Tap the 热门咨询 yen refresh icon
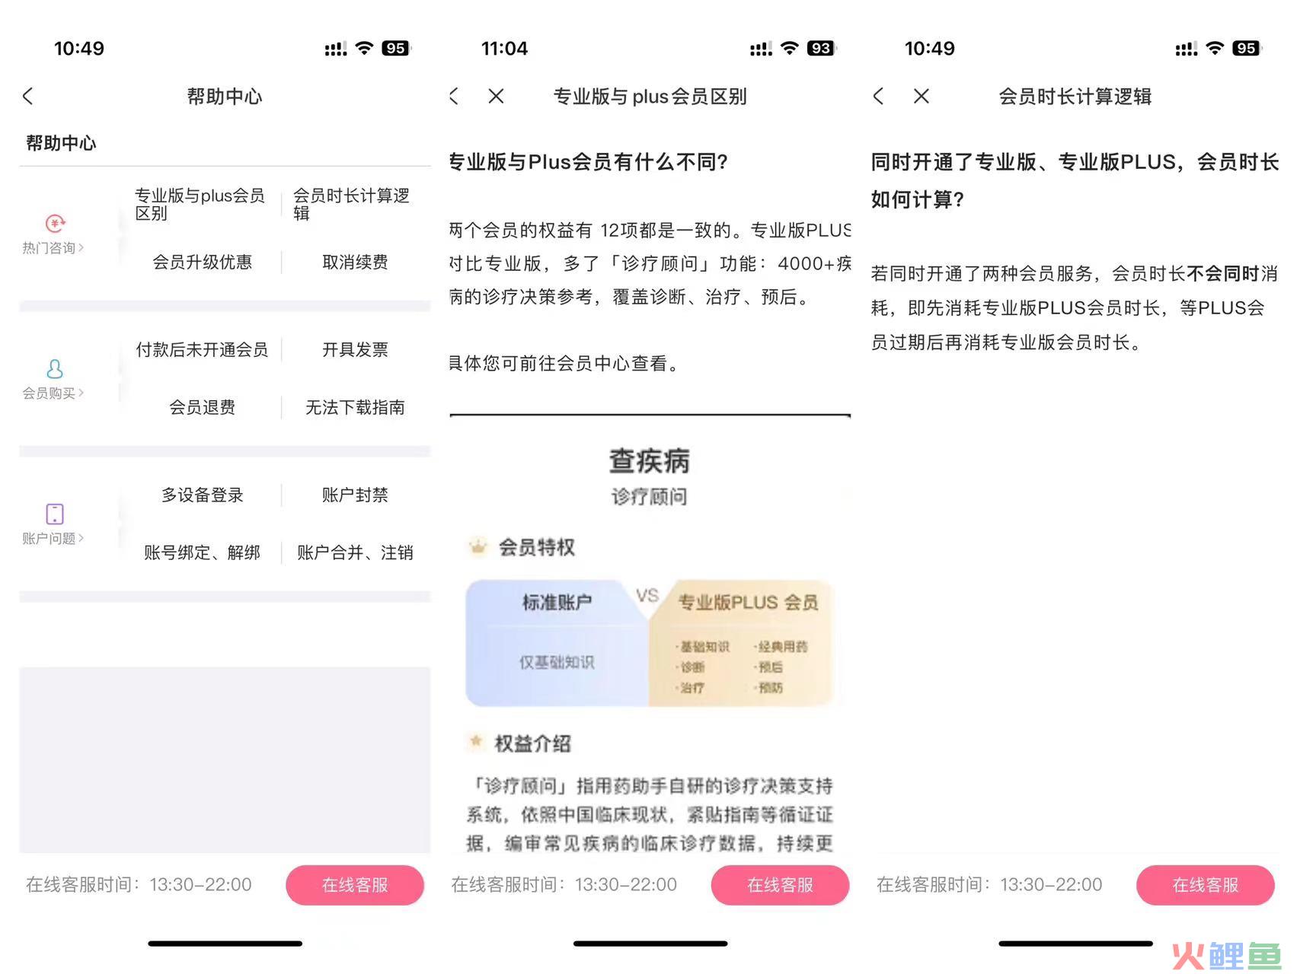 pos(55,223)
